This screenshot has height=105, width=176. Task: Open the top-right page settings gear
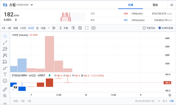172,5
